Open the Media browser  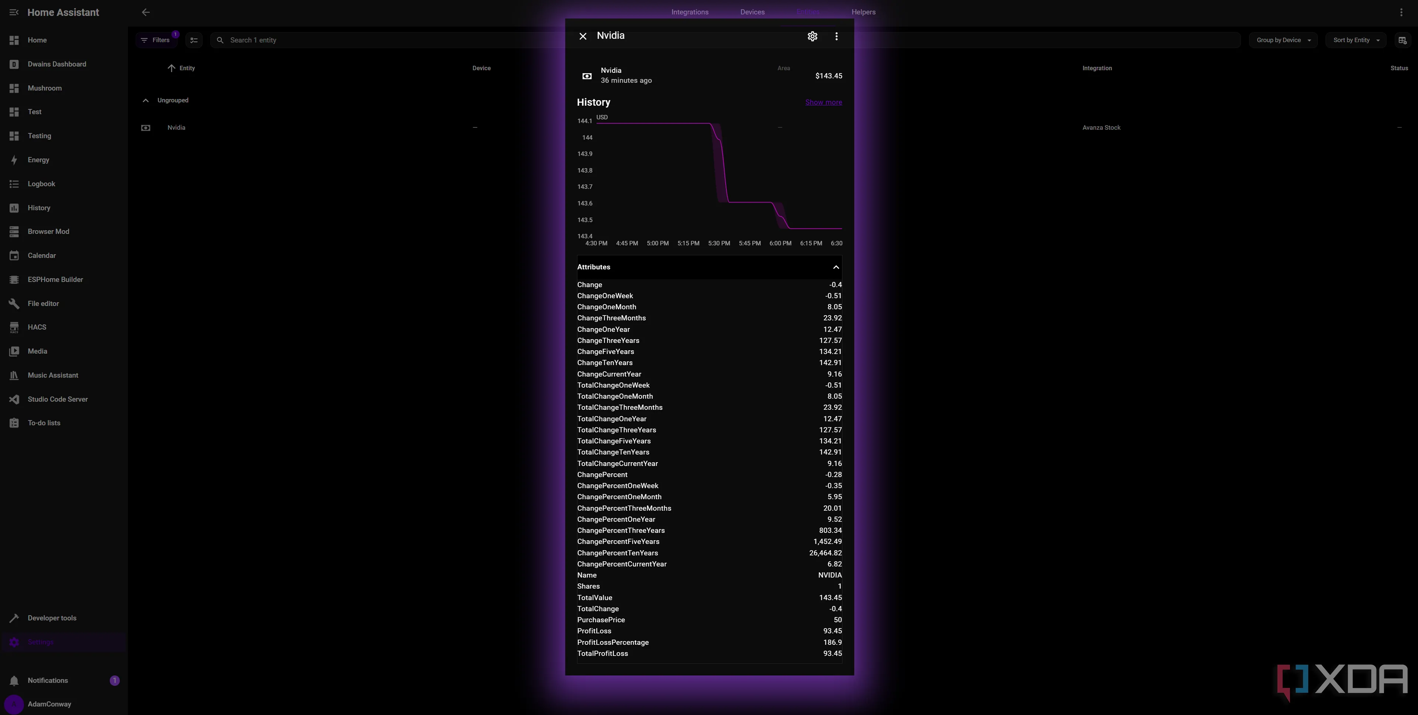point(64,352)
